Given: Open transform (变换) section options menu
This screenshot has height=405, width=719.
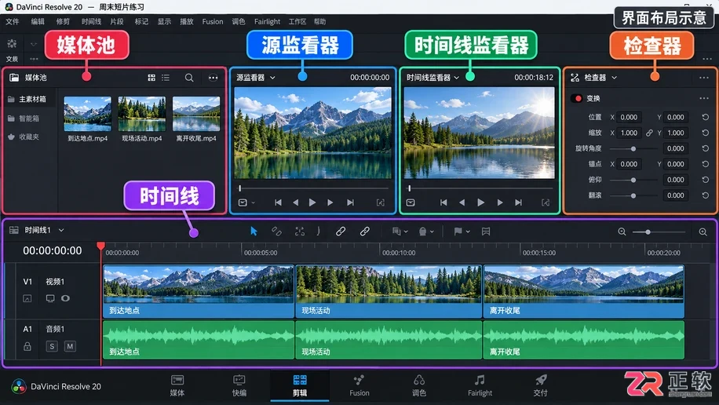Looking at the screenshot, I should [704, 99].
